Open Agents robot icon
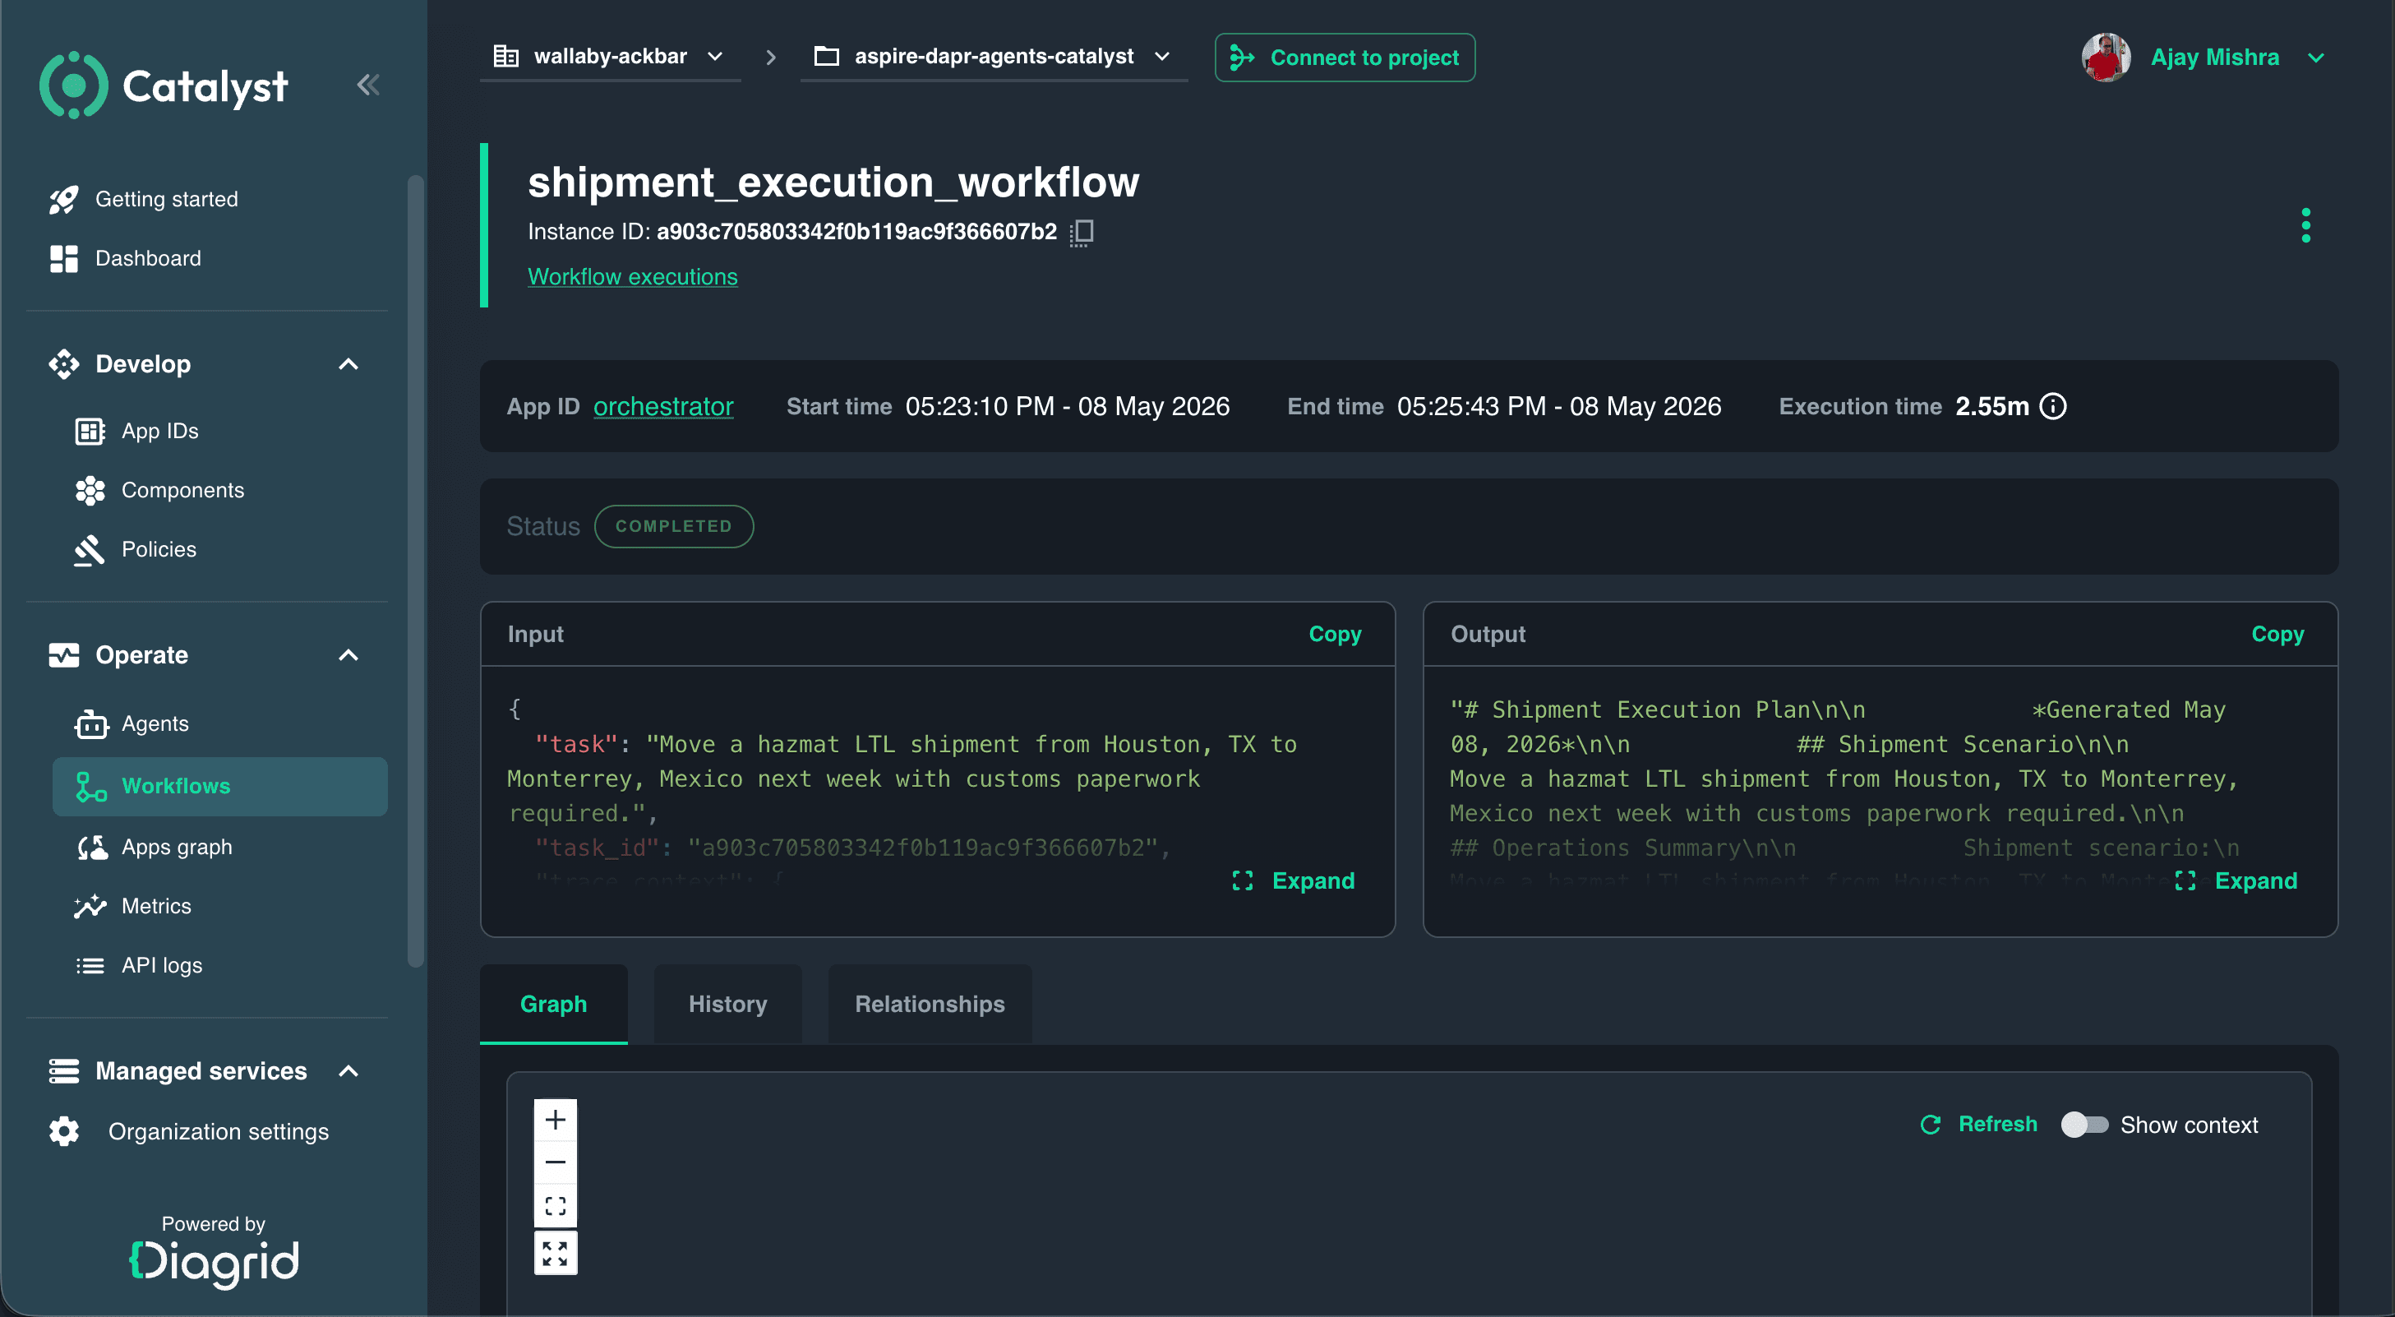 (90, 723)
